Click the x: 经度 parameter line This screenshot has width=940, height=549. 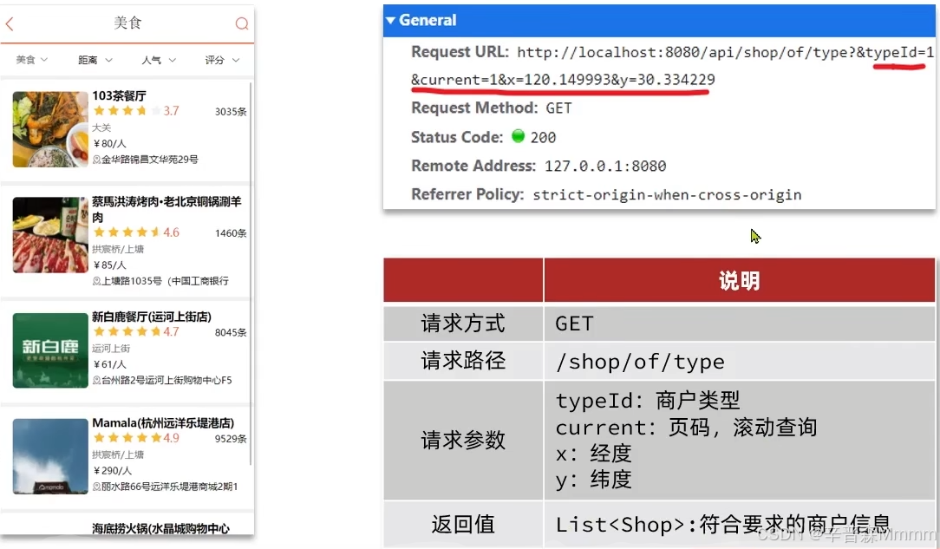593,454
